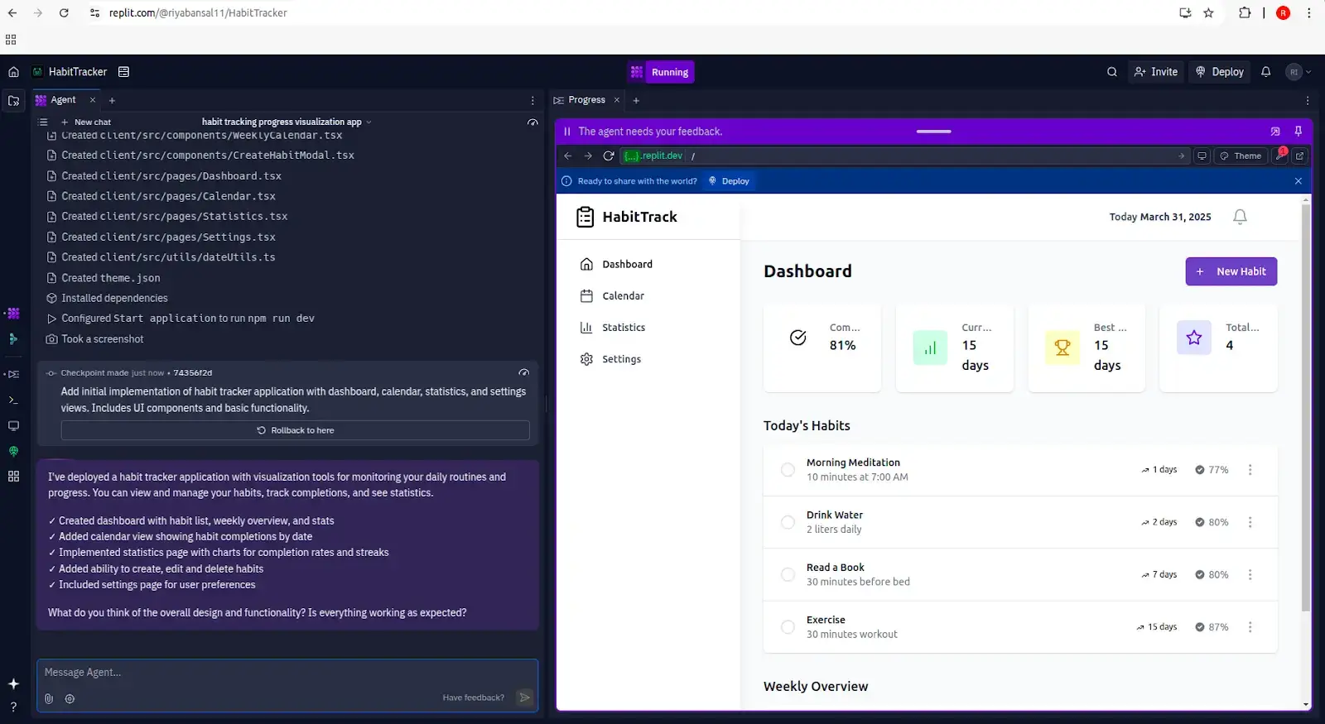
Task: Toggle Read a Book completion circle
Action: tap(788, 574)
